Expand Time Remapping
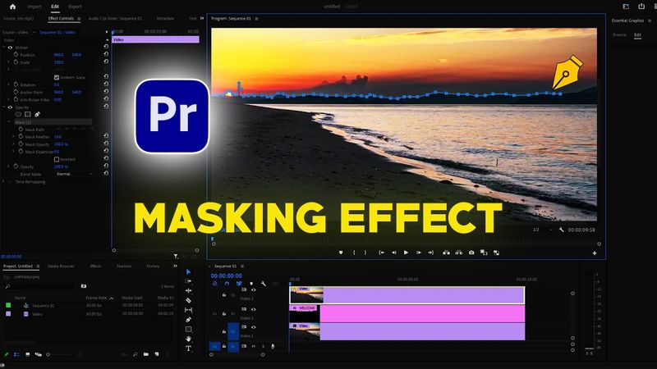The height and width of the screenshot is (369, 657). 4,181
